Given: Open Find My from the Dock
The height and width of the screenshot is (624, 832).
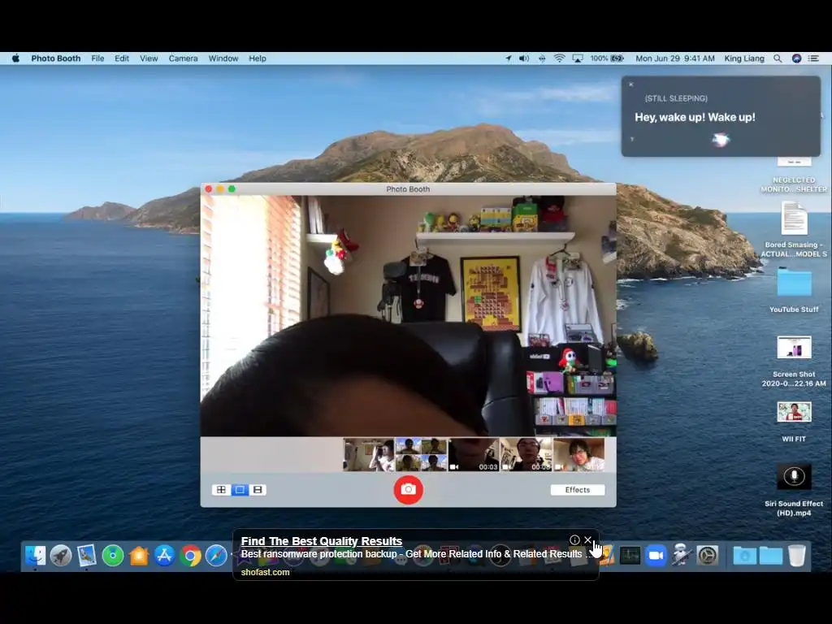Looking at the screenshot, I should click(x=112, y=556).
